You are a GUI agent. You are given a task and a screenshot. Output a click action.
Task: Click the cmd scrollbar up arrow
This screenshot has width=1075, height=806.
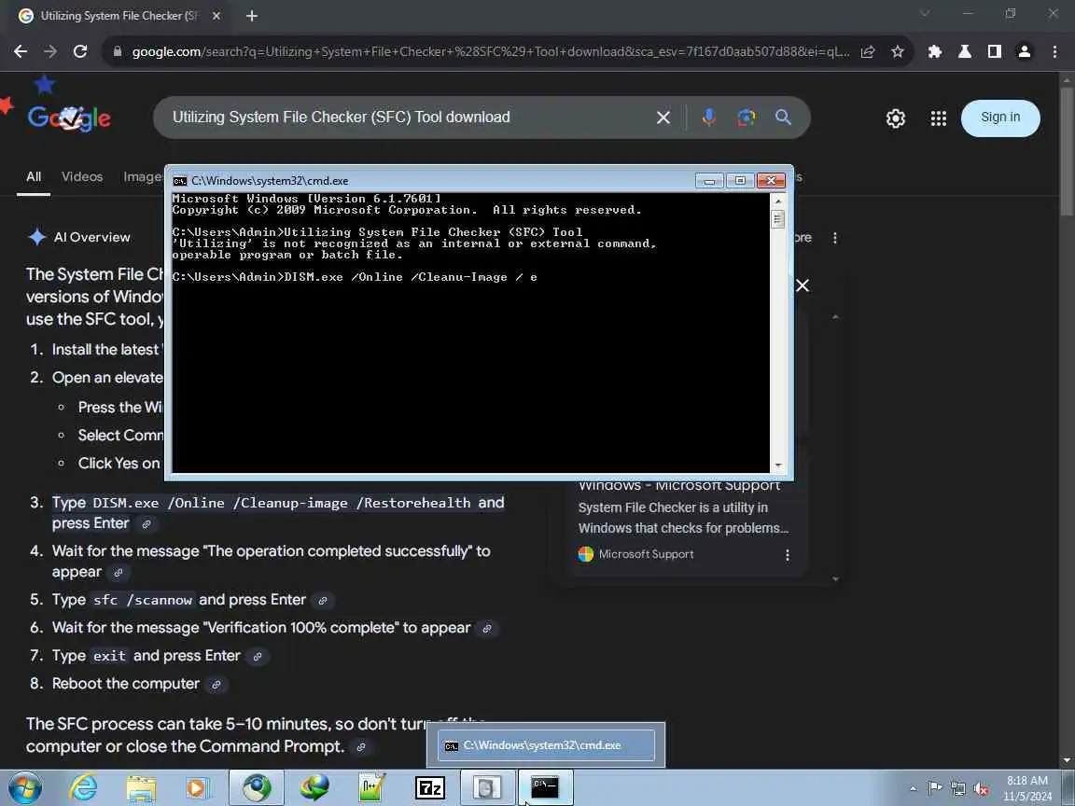[x=777, y=201]
